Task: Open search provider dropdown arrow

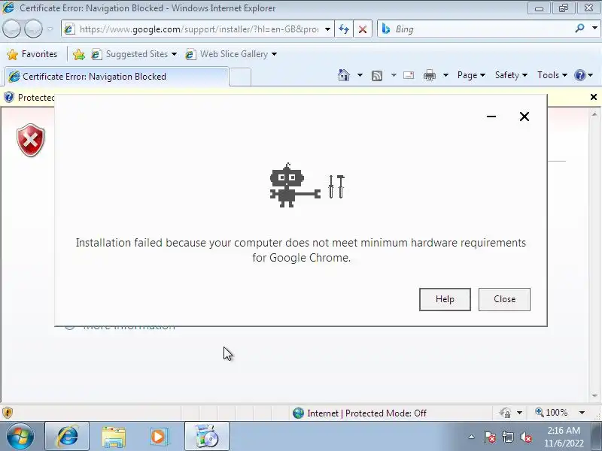Action: [x=594, y=29]
